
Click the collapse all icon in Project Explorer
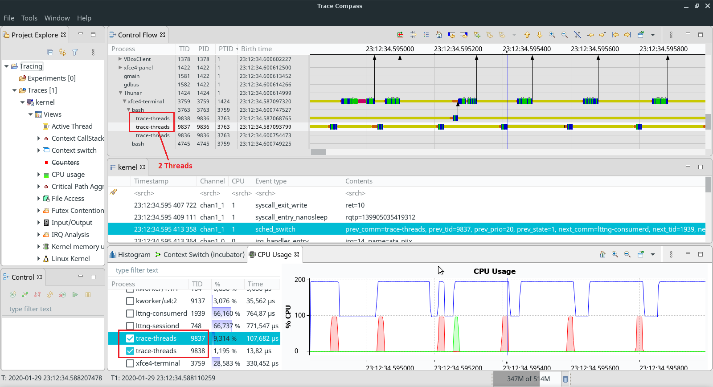coord(50,52)
